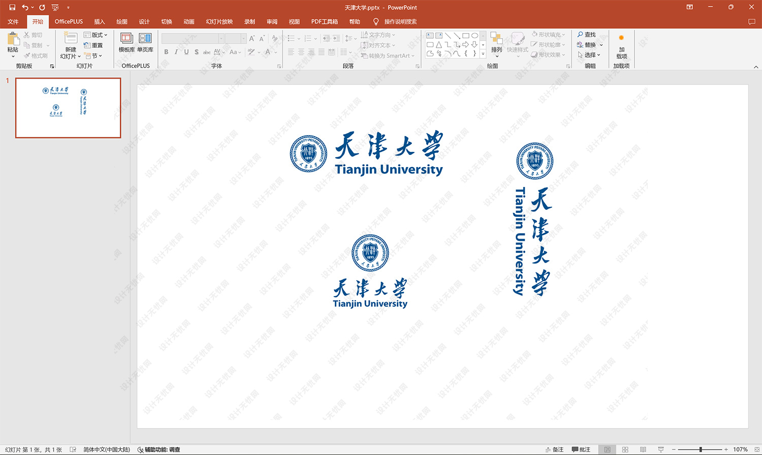Open the 文件 (File) menu
Viewport: 762px width, 455px height.
pos(13,21)
